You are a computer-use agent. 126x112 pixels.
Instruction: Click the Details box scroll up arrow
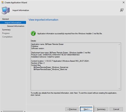click(119, 44)
